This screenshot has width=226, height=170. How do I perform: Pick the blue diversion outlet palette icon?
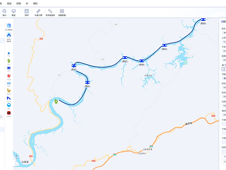pos(9,98)
